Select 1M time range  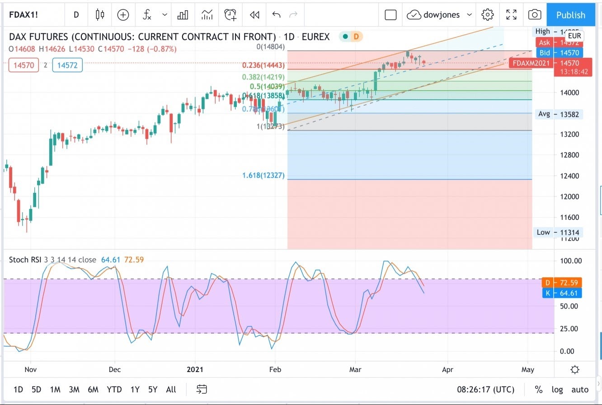click(55, 389)
